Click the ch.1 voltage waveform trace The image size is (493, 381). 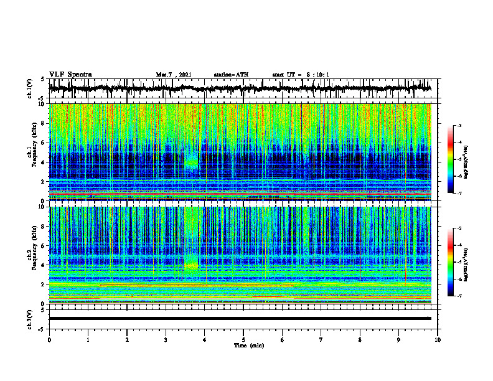tap(240, 88)
